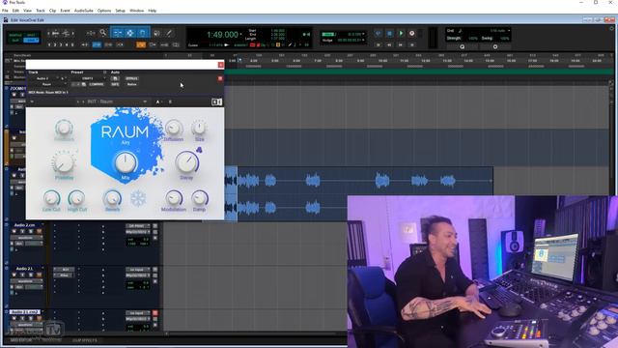Click the Record transport button

(x=412, y=34)
